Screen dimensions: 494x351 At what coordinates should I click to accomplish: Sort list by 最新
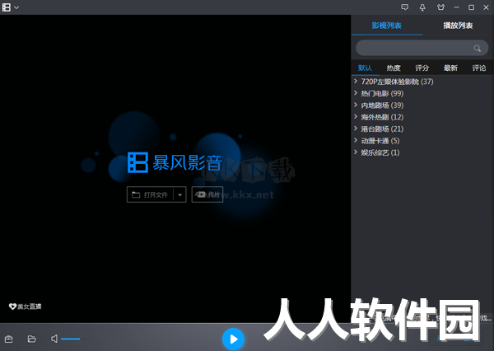click(x=450, y=68)
